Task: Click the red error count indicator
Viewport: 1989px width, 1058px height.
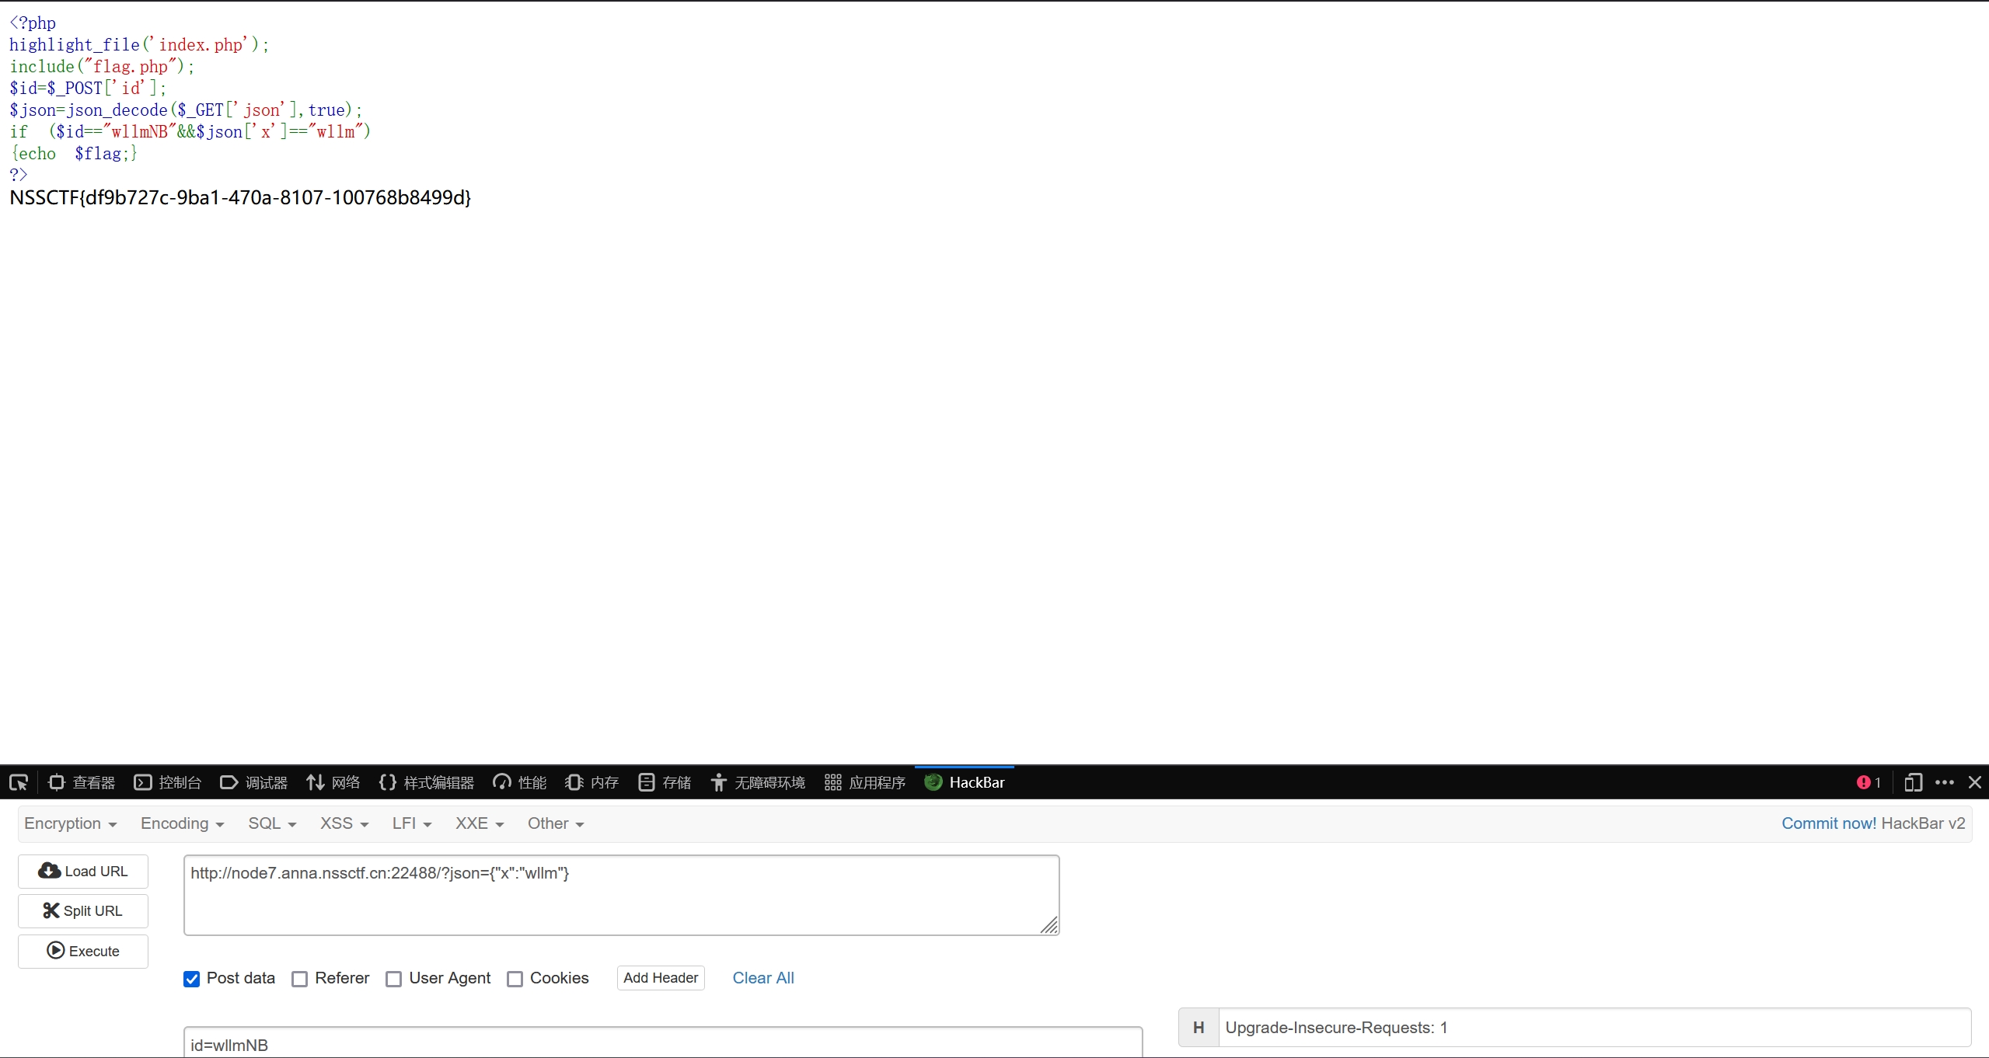Action: tap(1869, 782)
